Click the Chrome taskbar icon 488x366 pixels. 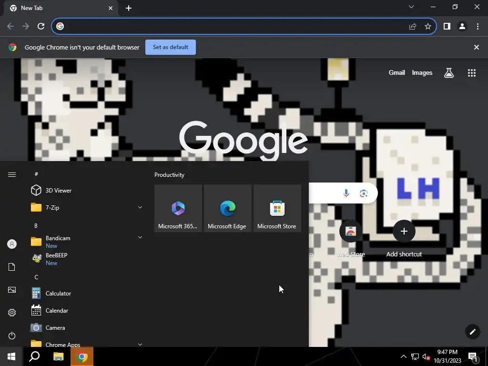click(82, 356)
